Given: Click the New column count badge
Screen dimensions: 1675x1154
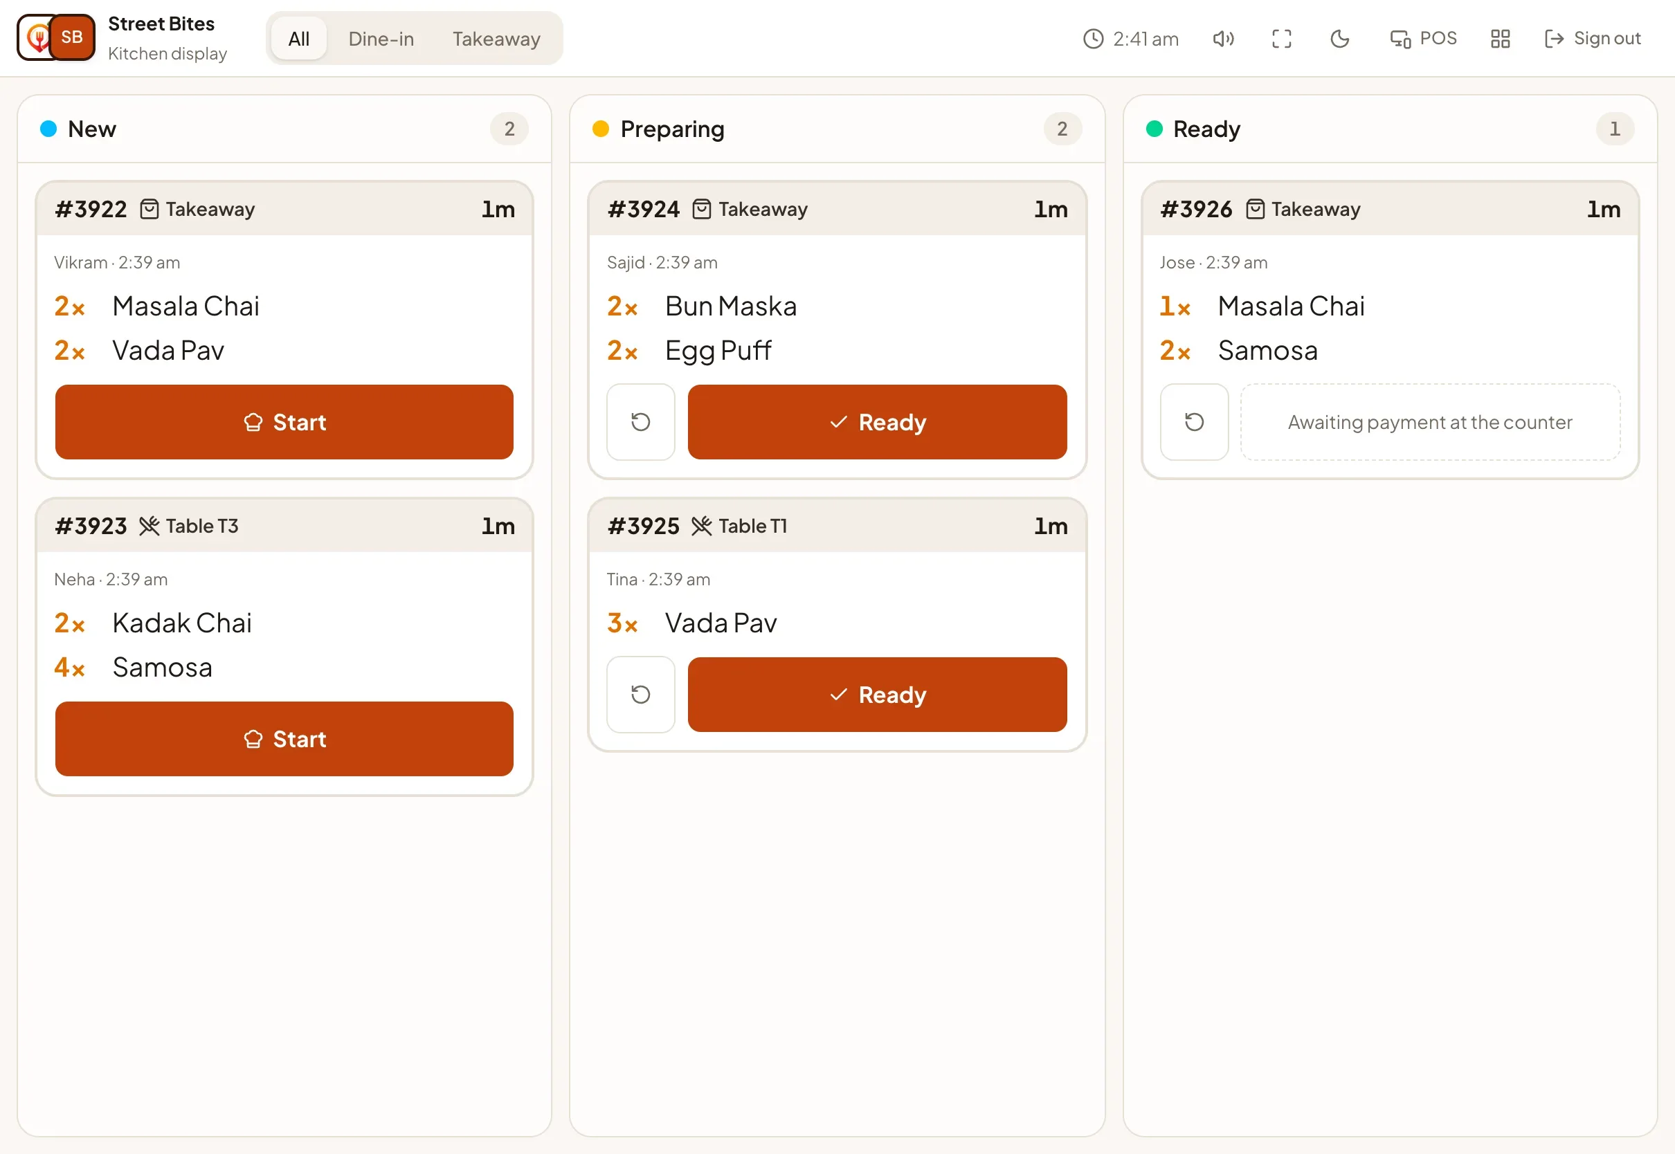Looking at the screenshot, I should point(509,129).
